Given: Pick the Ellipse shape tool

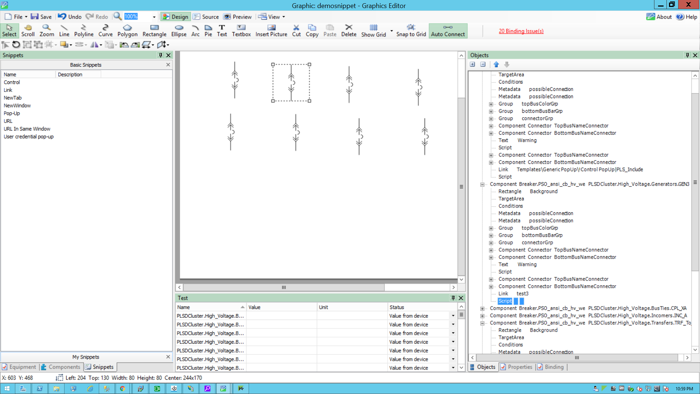Looking at the screenshot, I should [179, 31].
